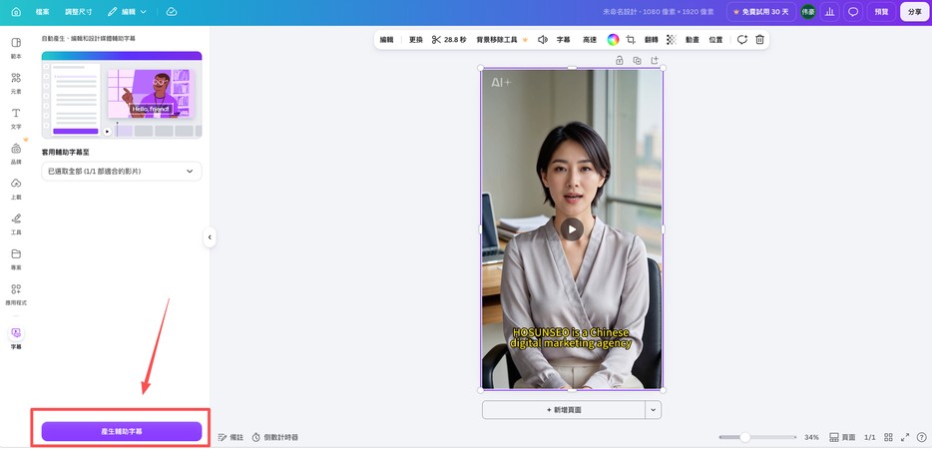Start the 免費試用 30 天 free trial
This screenshot has width=932, height=449.
point(761,12)
